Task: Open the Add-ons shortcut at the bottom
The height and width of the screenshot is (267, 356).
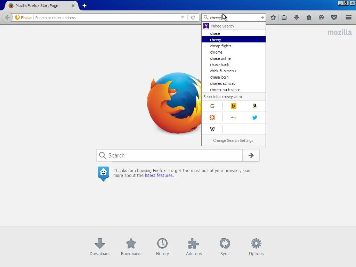Action: click(x=194, y=247)
